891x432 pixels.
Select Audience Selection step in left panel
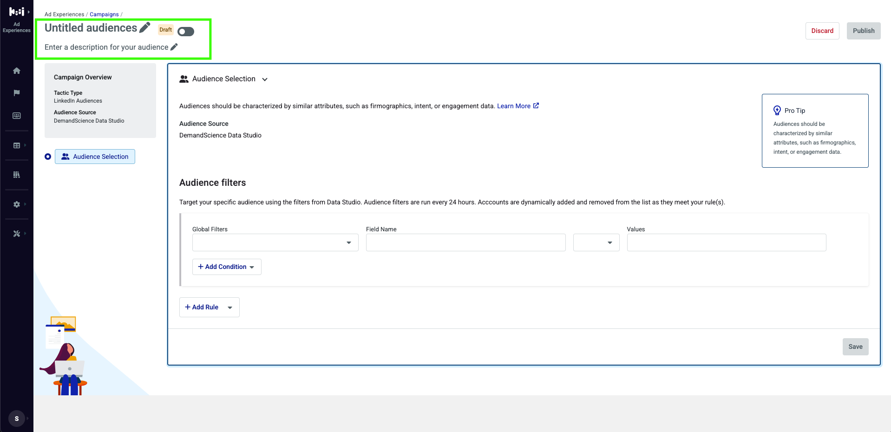pos(95,157)
